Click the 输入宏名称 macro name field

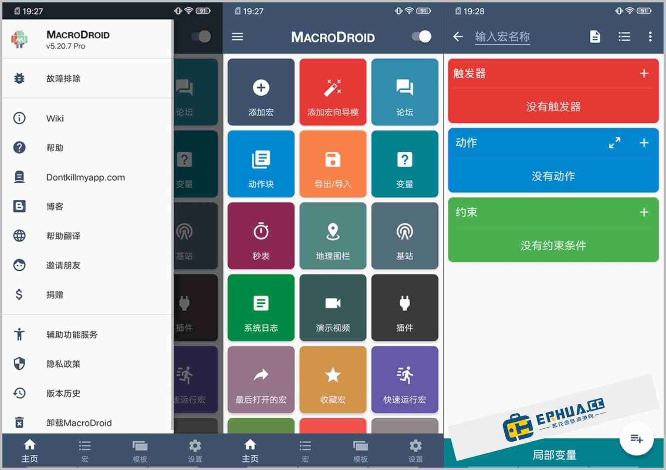(502, 37)
